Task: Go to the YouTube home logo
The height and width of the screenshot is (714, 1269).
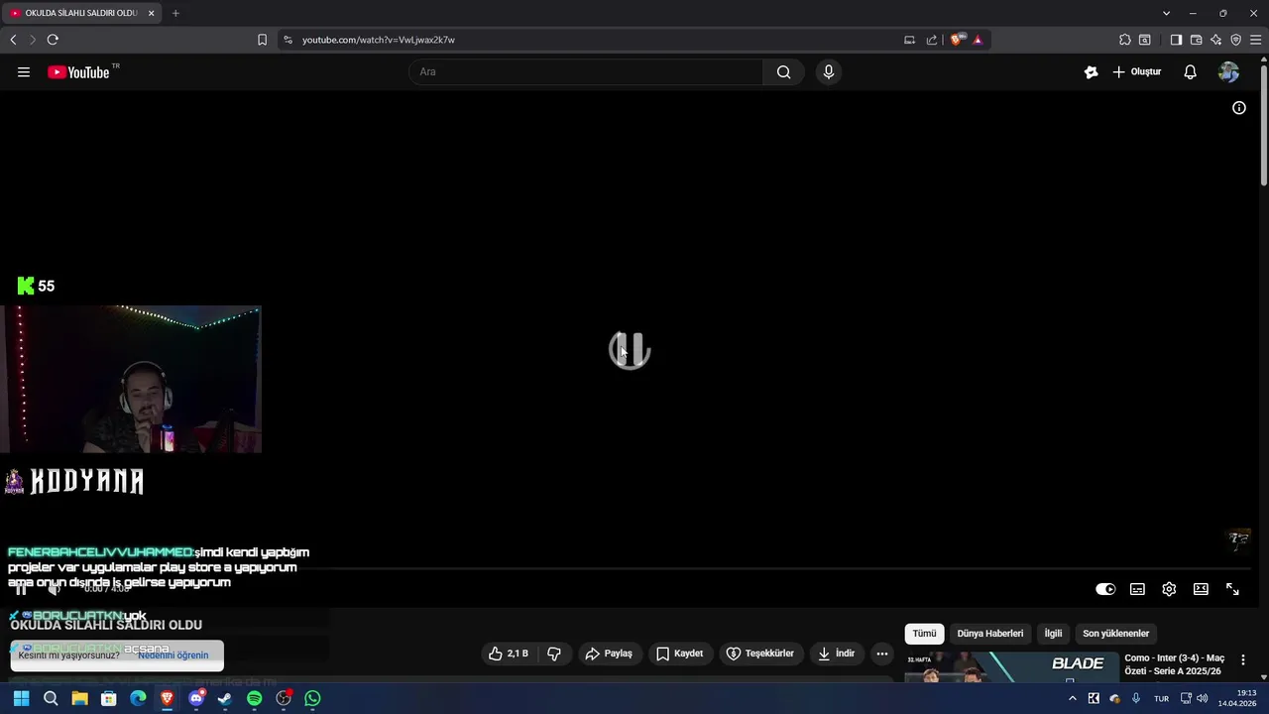Action: click(x=78, y=72)
